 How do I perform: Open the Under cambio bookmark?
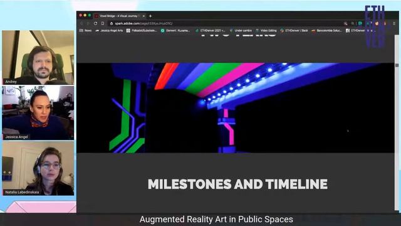241,31
